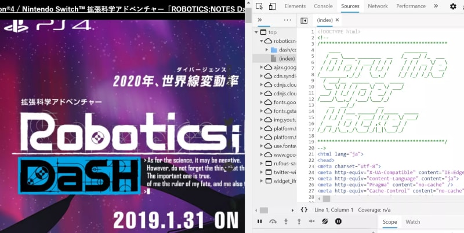Select the widget_ifr frame entry

(x=285, y=181)
